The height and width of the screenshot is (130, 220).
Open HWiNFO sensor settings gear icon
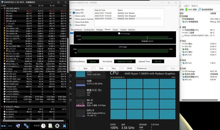(x=57, y=126)
